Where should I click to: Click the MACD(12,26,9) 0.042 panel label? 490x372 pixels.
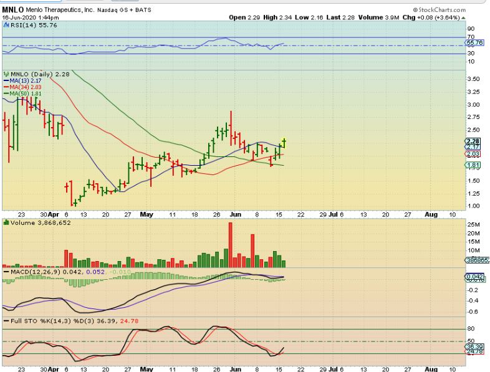tap(46, 272)
